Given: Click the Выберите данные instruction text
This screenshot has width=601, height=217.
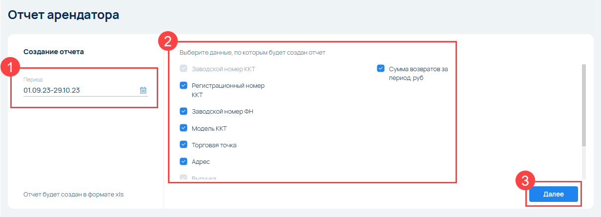Looking at the screenshot, I should [x=252, y=52].
